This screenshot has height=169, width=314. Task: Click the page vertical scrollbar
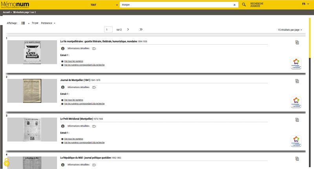pyautogui.click(x=310, y=92)
